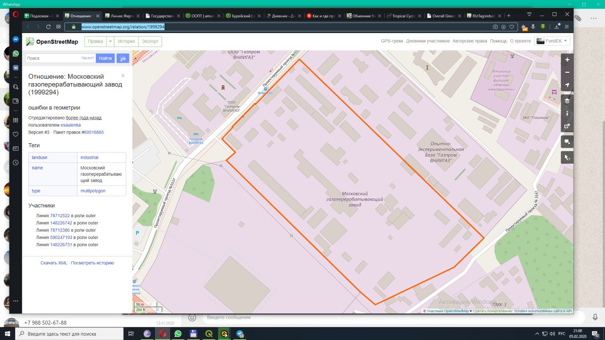Open Авторские права menu item
Viewport: 605px width, 340px height.
pos(470,41)
